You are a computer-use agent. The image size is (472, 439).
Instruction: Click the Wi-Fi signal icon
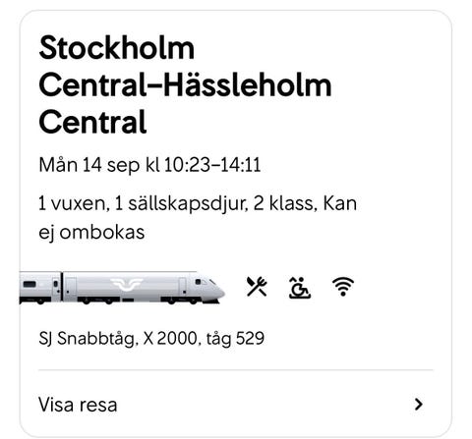343,287
